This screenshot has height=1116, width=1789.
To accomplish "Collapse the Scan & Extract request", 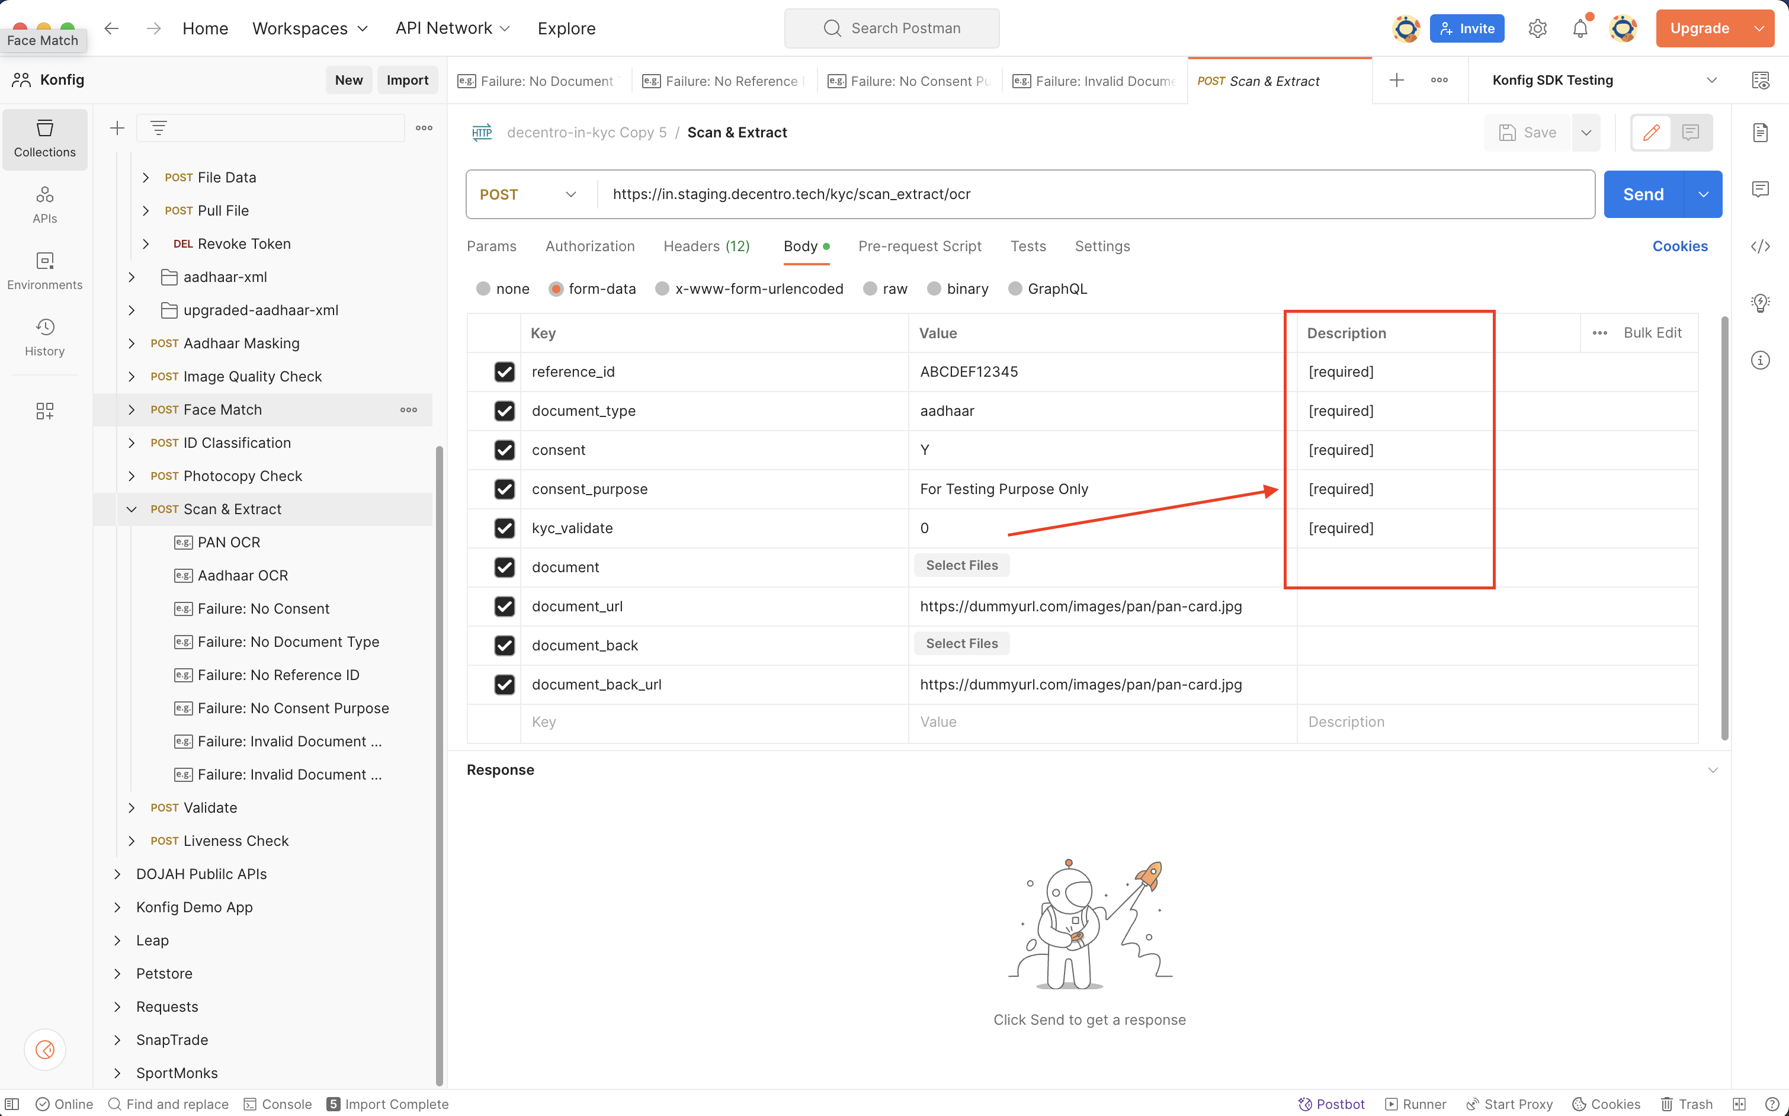I will 132,509.
